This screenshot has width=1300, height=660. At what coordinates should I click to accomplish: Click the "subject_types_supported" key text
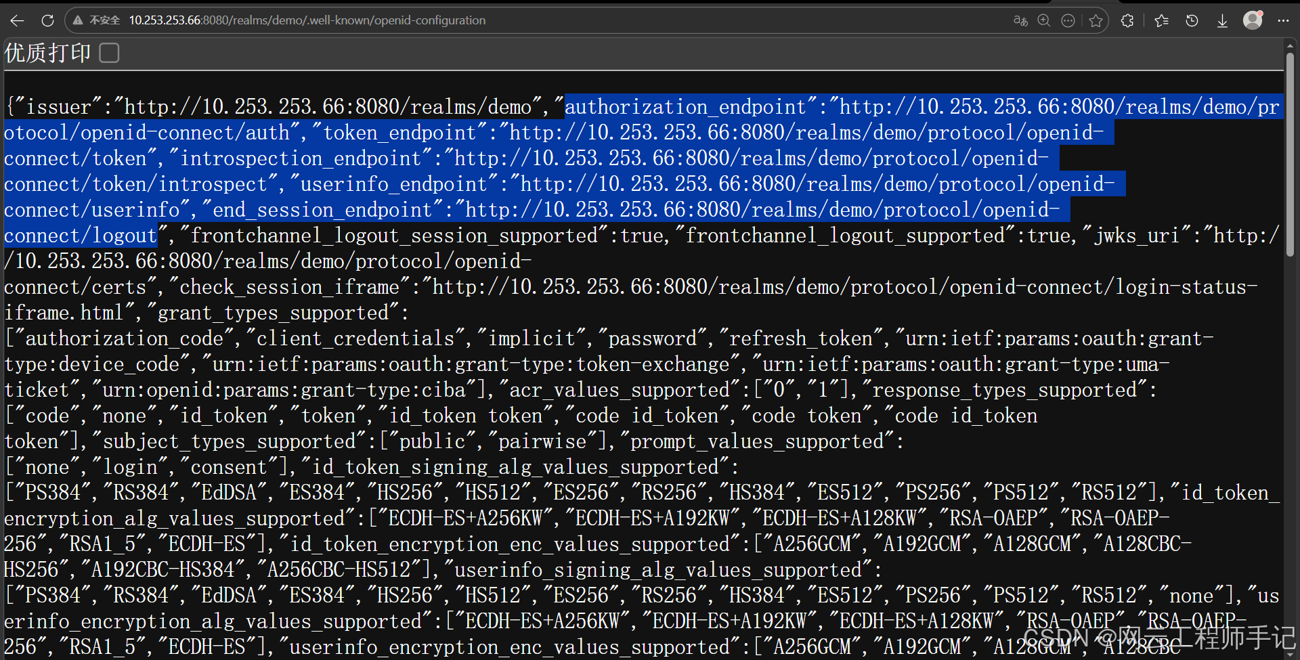(230, 441)
